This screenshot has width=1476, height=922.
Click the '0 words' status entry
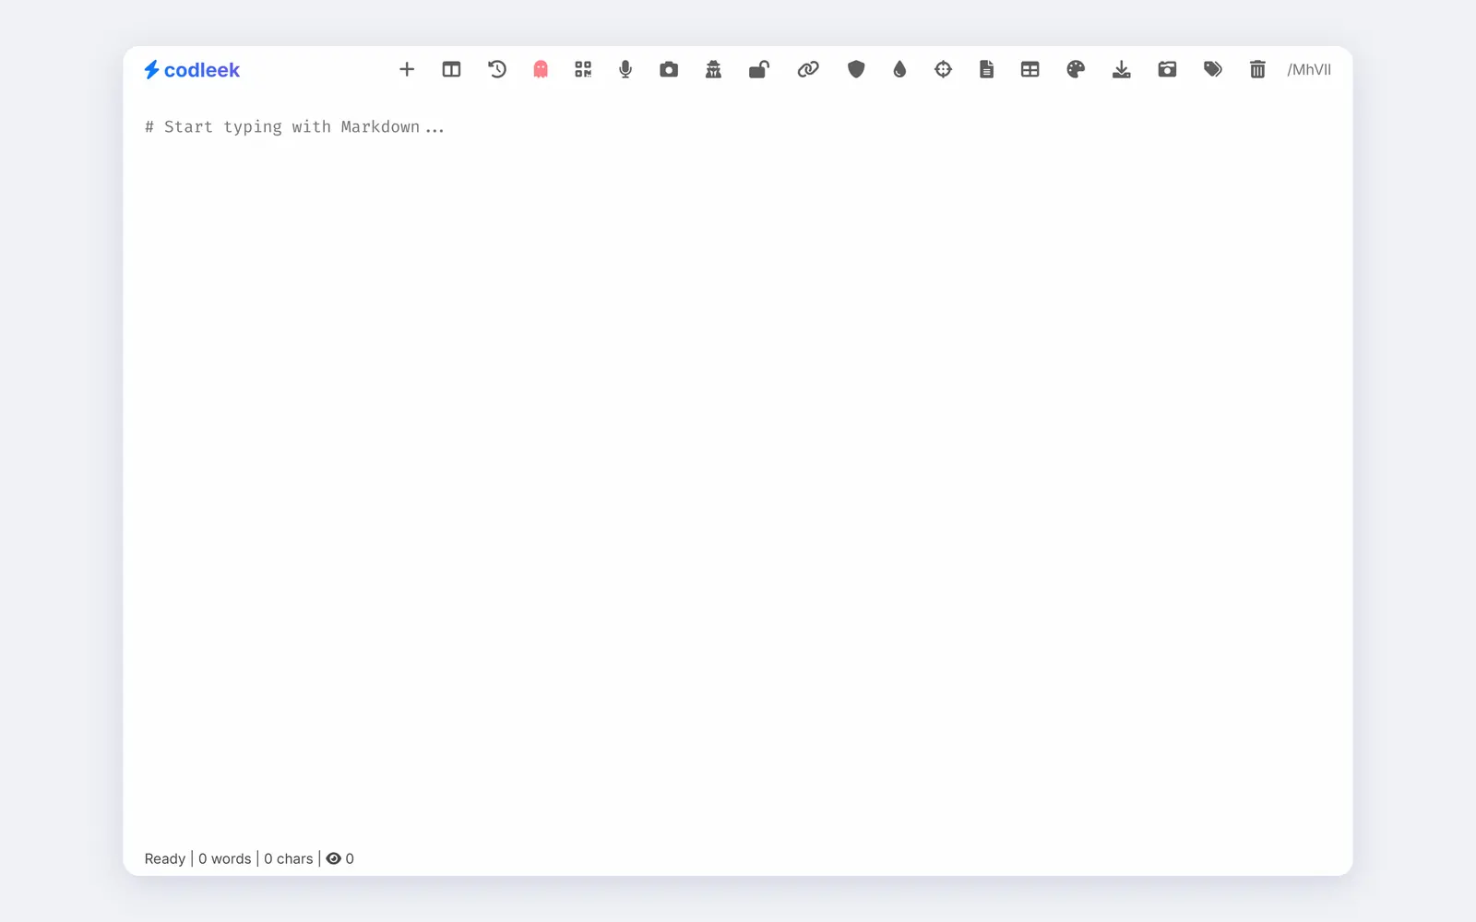pyautogui.click(x=225, y=858)
